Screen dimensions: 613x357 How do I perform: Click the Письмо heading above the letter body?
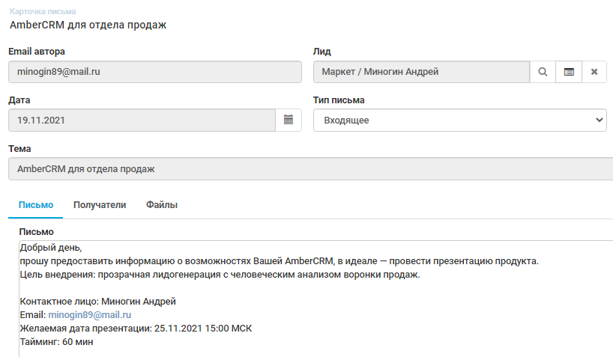click(37, 232)
